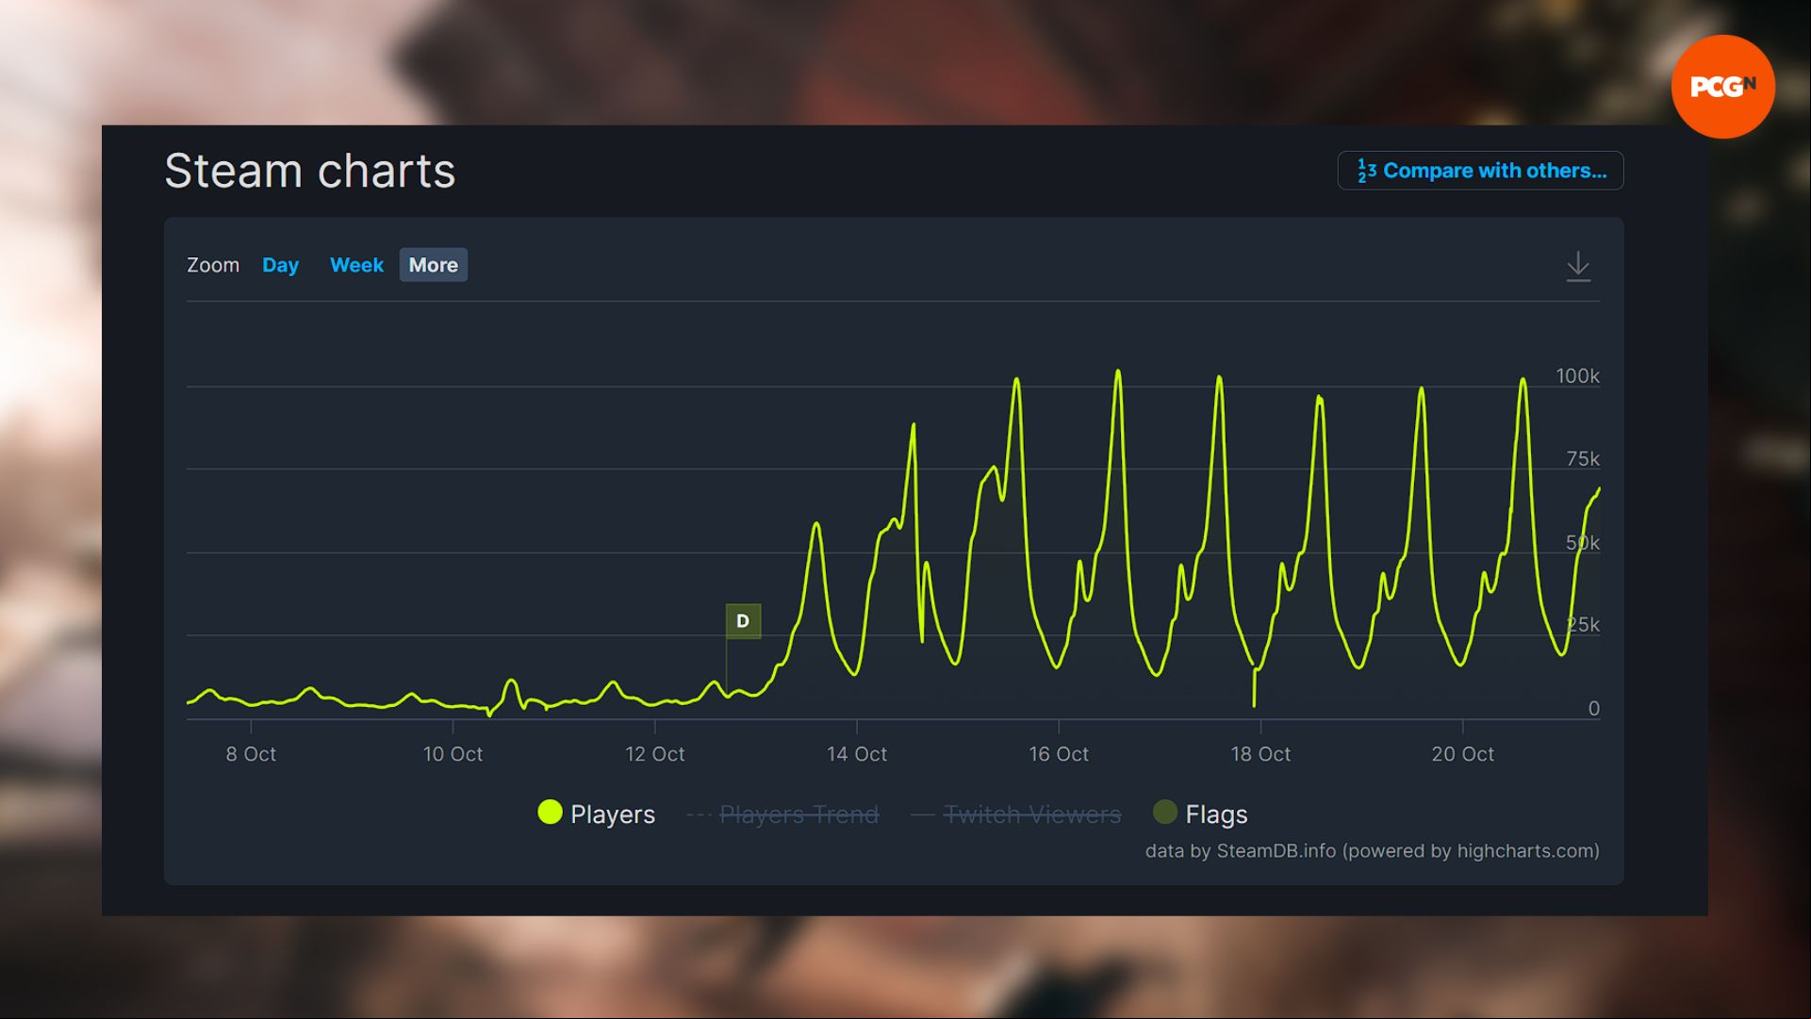Click the 50k y-axis value

tap(1583, 543)
